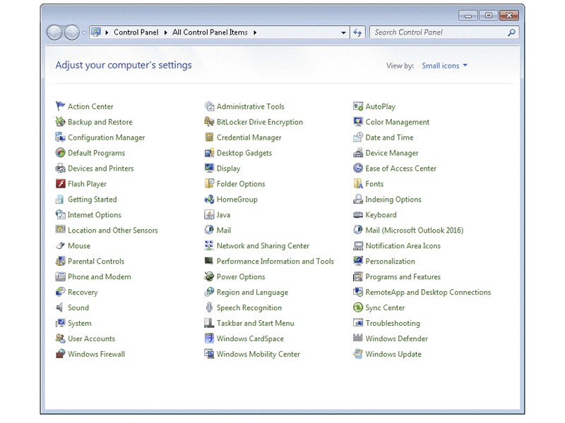Open the Ease of Access Center icon
This screenshot has height=423, width=565.
(358, 168)
